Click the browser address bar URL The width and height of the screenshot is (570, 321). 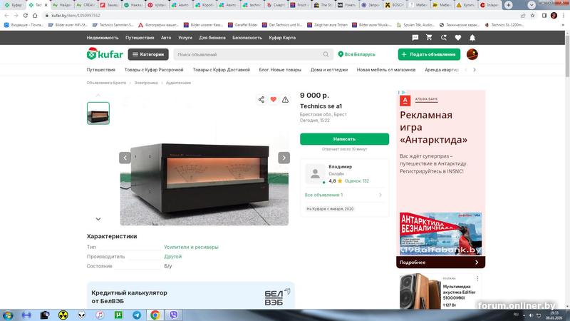point(76,16)
